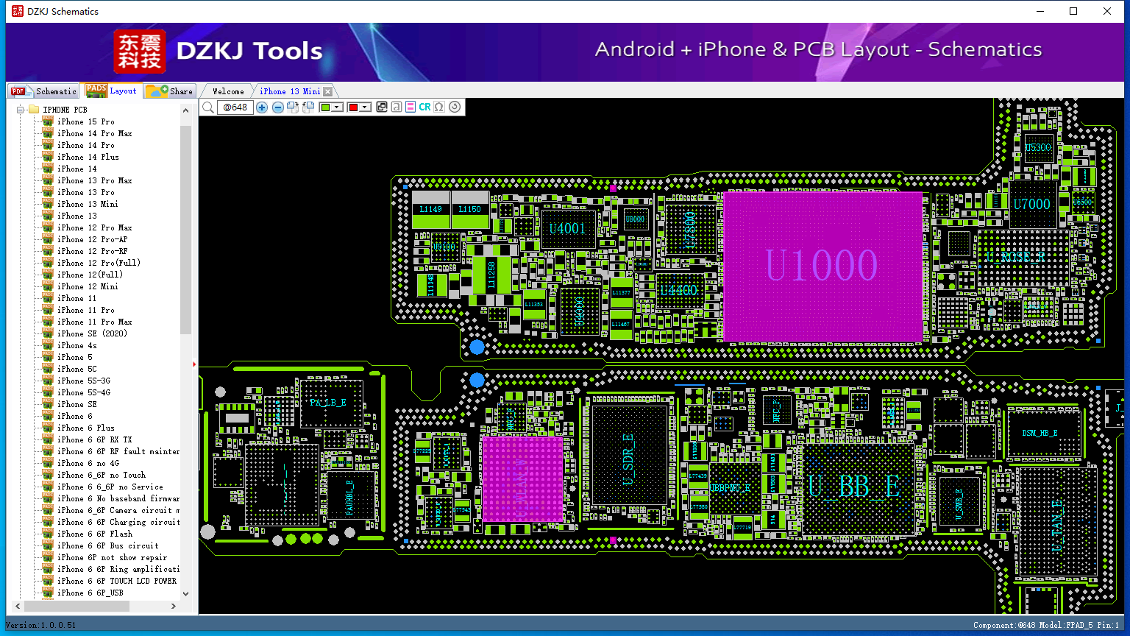Open iPhone 6 6P Bus circuit entry
Viewport: 1130px width, 636px height.
(108, 545)
